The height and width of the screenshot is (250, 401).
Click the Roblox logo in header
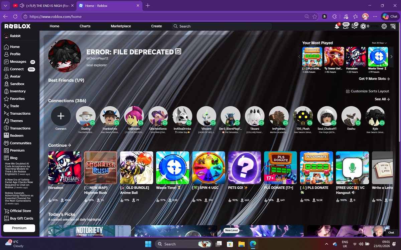tap(17, 26)
